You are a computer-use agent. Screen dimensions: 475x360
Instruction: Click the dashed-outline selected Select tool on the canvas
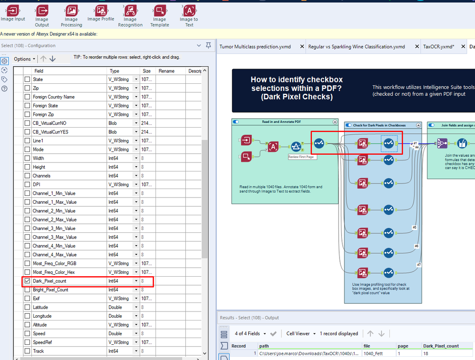click(x=388, y=143)
